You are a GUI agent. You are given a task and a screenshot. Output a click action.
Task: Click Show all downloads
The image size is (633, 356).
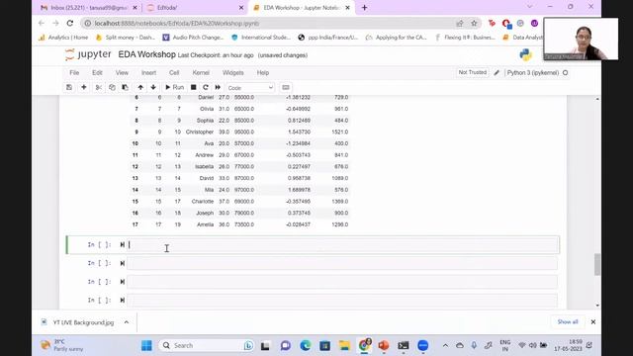(x=568, y=321)
